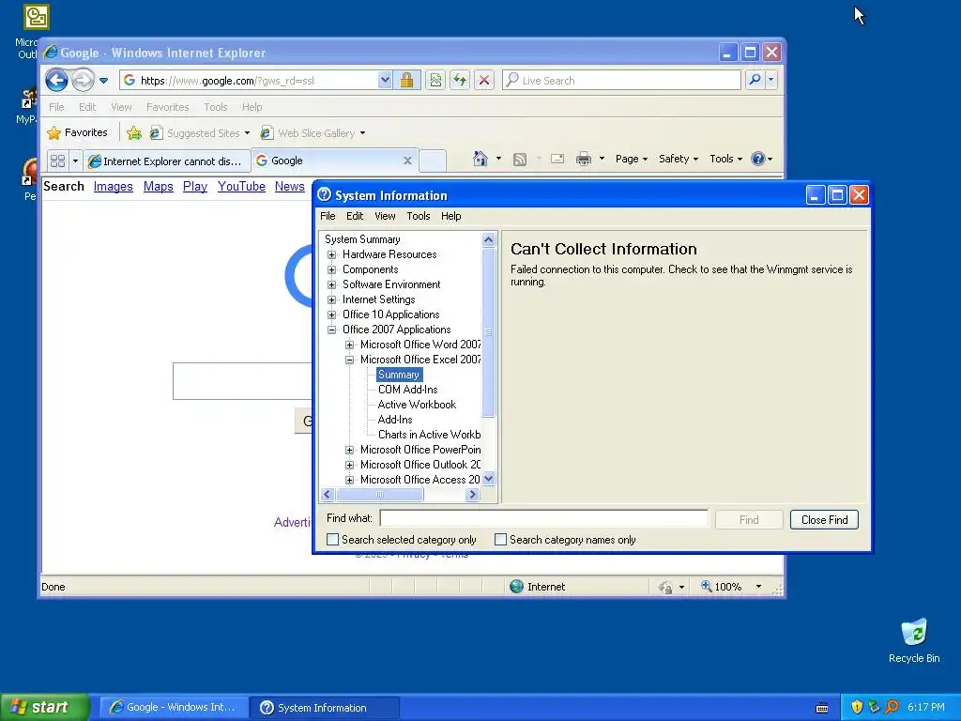Expand the Hardware Resources node
This screenshot has height=721, width=961.
coord(331,254)
